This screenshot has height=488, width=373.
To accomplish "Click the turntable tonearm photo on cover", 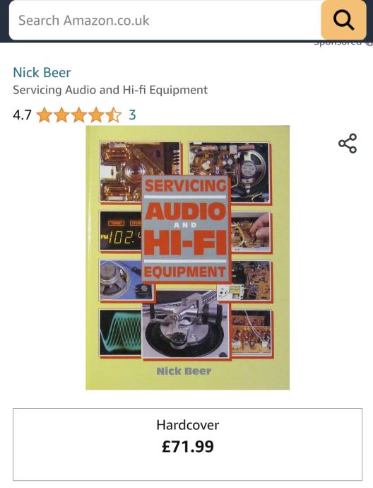I will point(186,325).
